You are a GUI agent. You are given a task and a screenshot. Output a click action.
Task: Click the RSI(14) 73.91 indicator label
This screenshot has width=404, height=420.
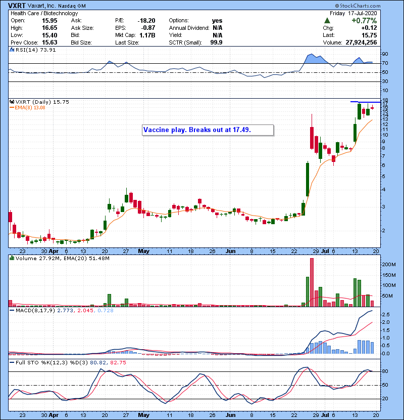point(35,50)
